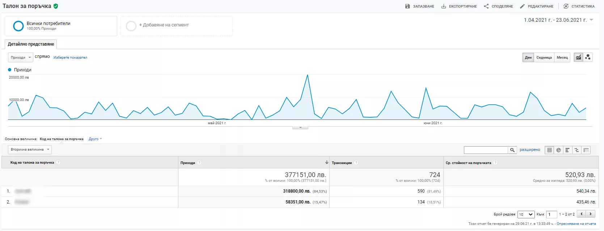Toggle the line chart view button

coord(578,57)
